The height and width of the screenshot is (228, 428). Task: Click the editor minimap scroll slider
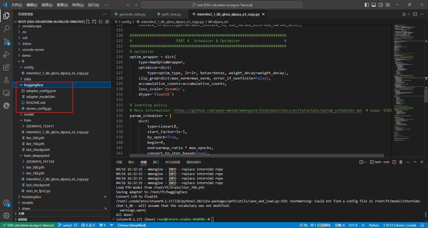click(426, 95)
